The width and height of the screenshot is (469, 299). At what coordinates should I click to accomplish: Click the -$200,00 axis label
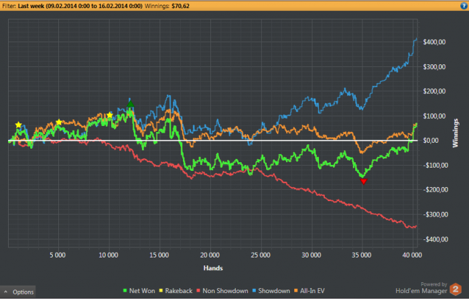(x=435, y=190)
